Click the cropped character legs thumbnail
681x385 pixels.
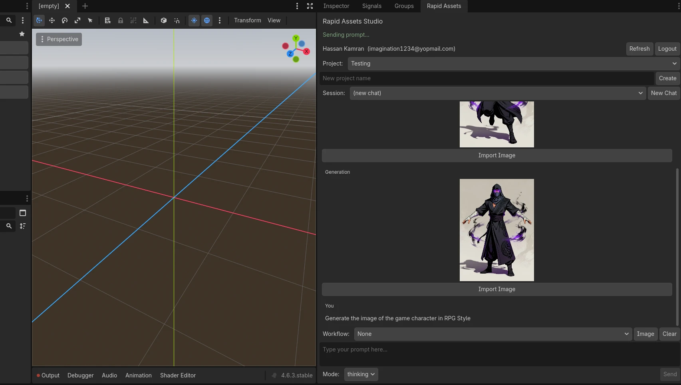[497, 124]
